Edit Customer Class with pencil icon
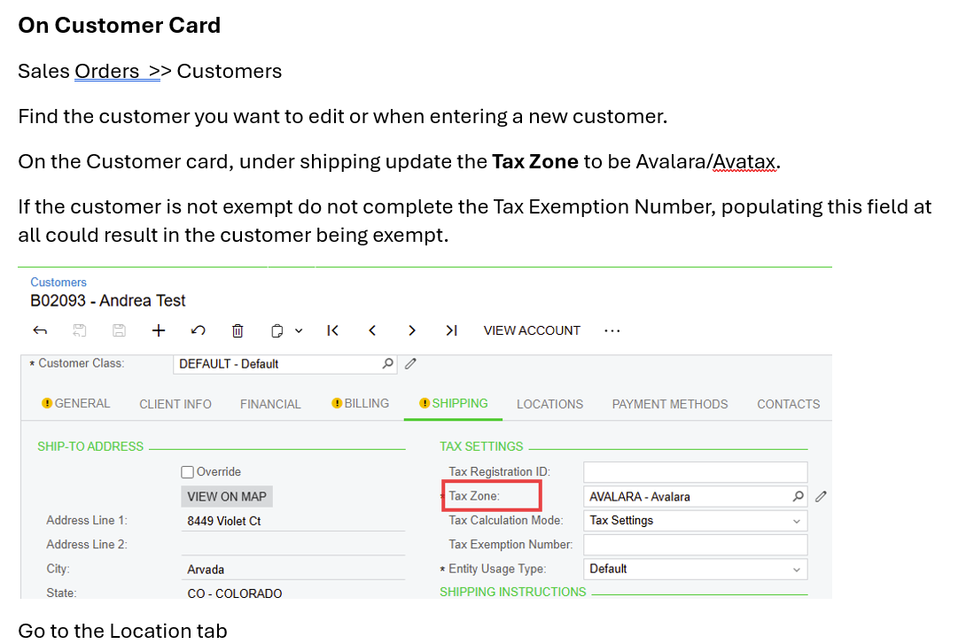This screenshot has width=974, height=644. point(410,363)
